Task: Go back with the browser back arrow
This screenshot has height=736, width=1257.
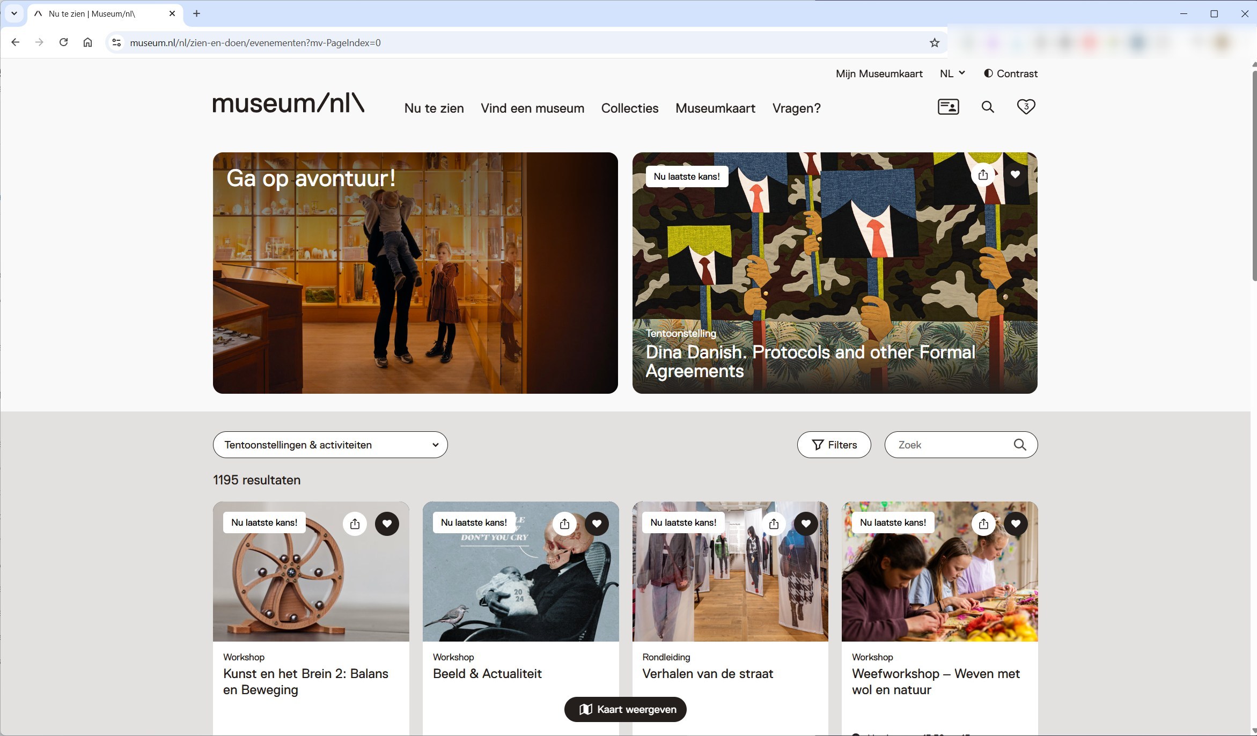Action: tap(15, 42)
